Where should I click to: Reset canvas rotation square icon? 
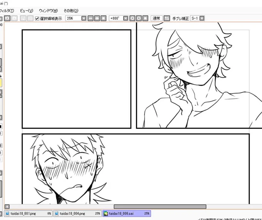tap(145, 18)
